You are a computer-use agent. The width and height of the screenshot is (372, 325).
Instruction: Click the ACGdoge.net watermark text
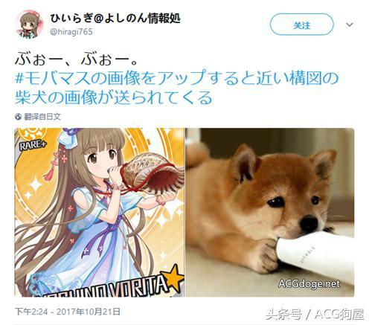click(310, 283)
